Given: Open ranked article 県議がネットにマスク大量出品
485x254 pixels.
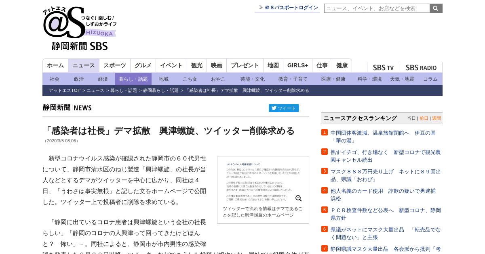Looking at the screenshot, I should tap(386, 233).
